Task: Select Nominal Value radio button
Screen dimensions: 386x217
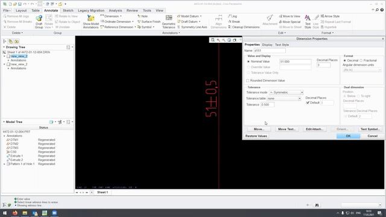Action: click(x=248, y=61)
